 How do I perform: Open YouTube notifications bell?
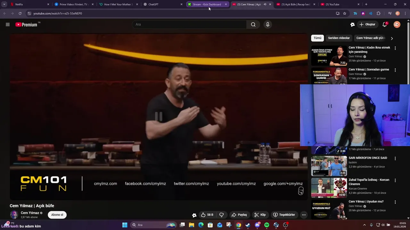385,25
